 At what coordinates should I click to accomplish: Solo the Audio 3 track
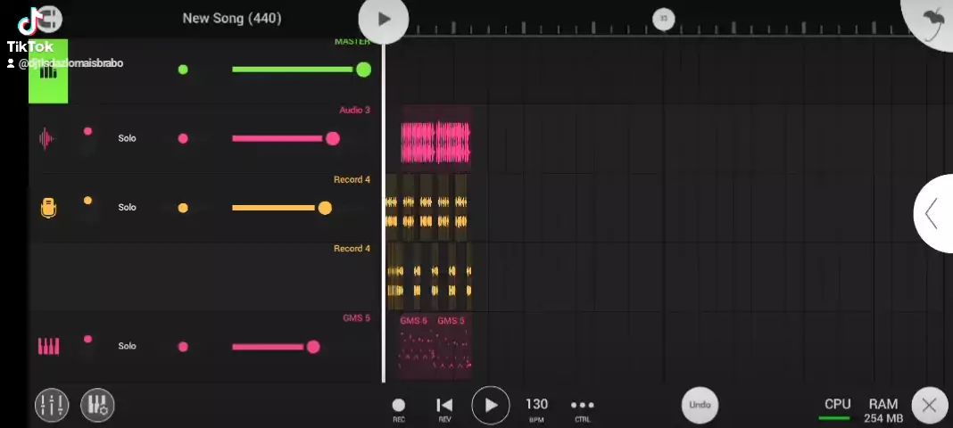click(x=127, y=138)
